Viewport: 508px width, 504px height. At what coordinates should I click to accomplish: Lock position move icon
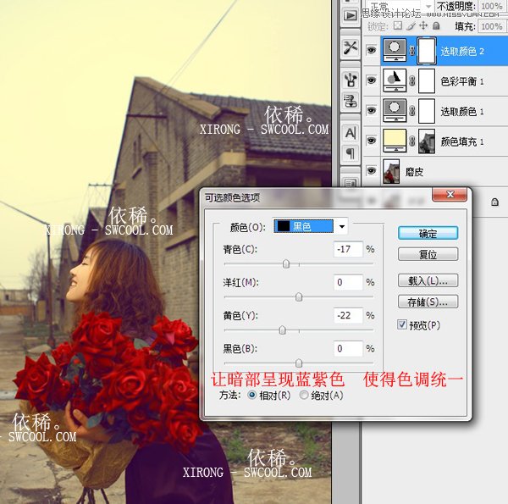pyautogui.click(x=423, y=25)
